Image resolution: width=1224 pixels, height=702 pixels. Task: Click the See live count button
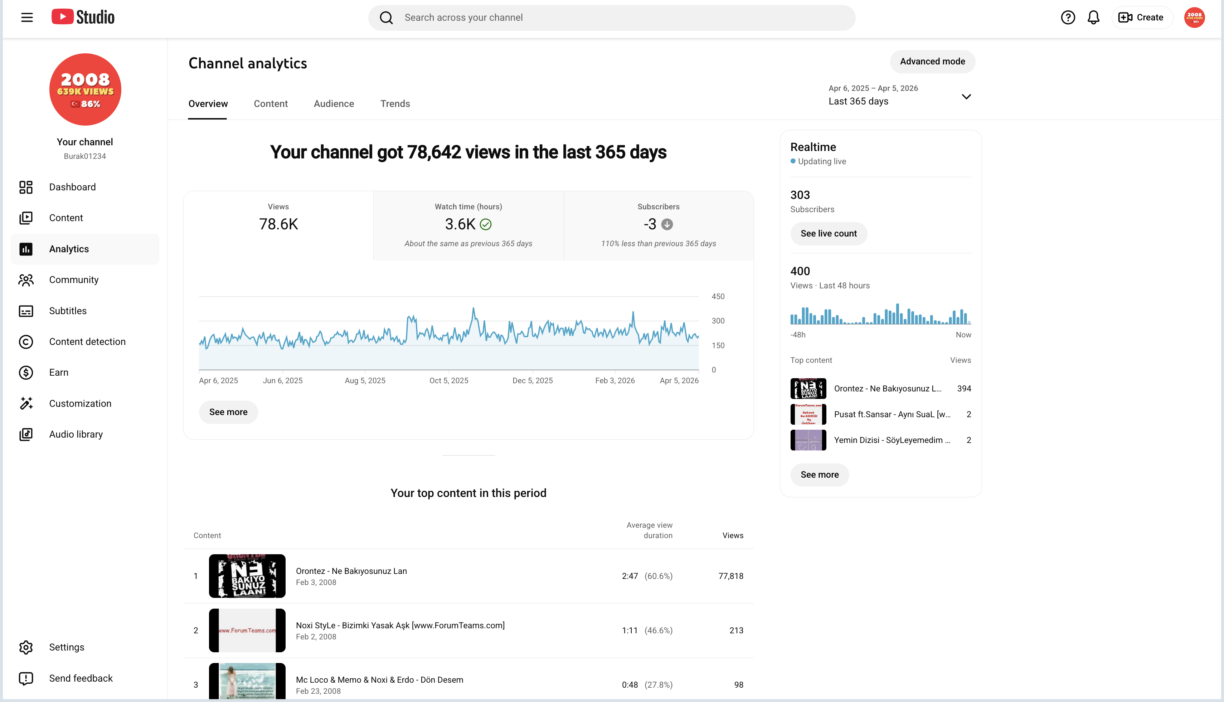(x=829, y=233)
